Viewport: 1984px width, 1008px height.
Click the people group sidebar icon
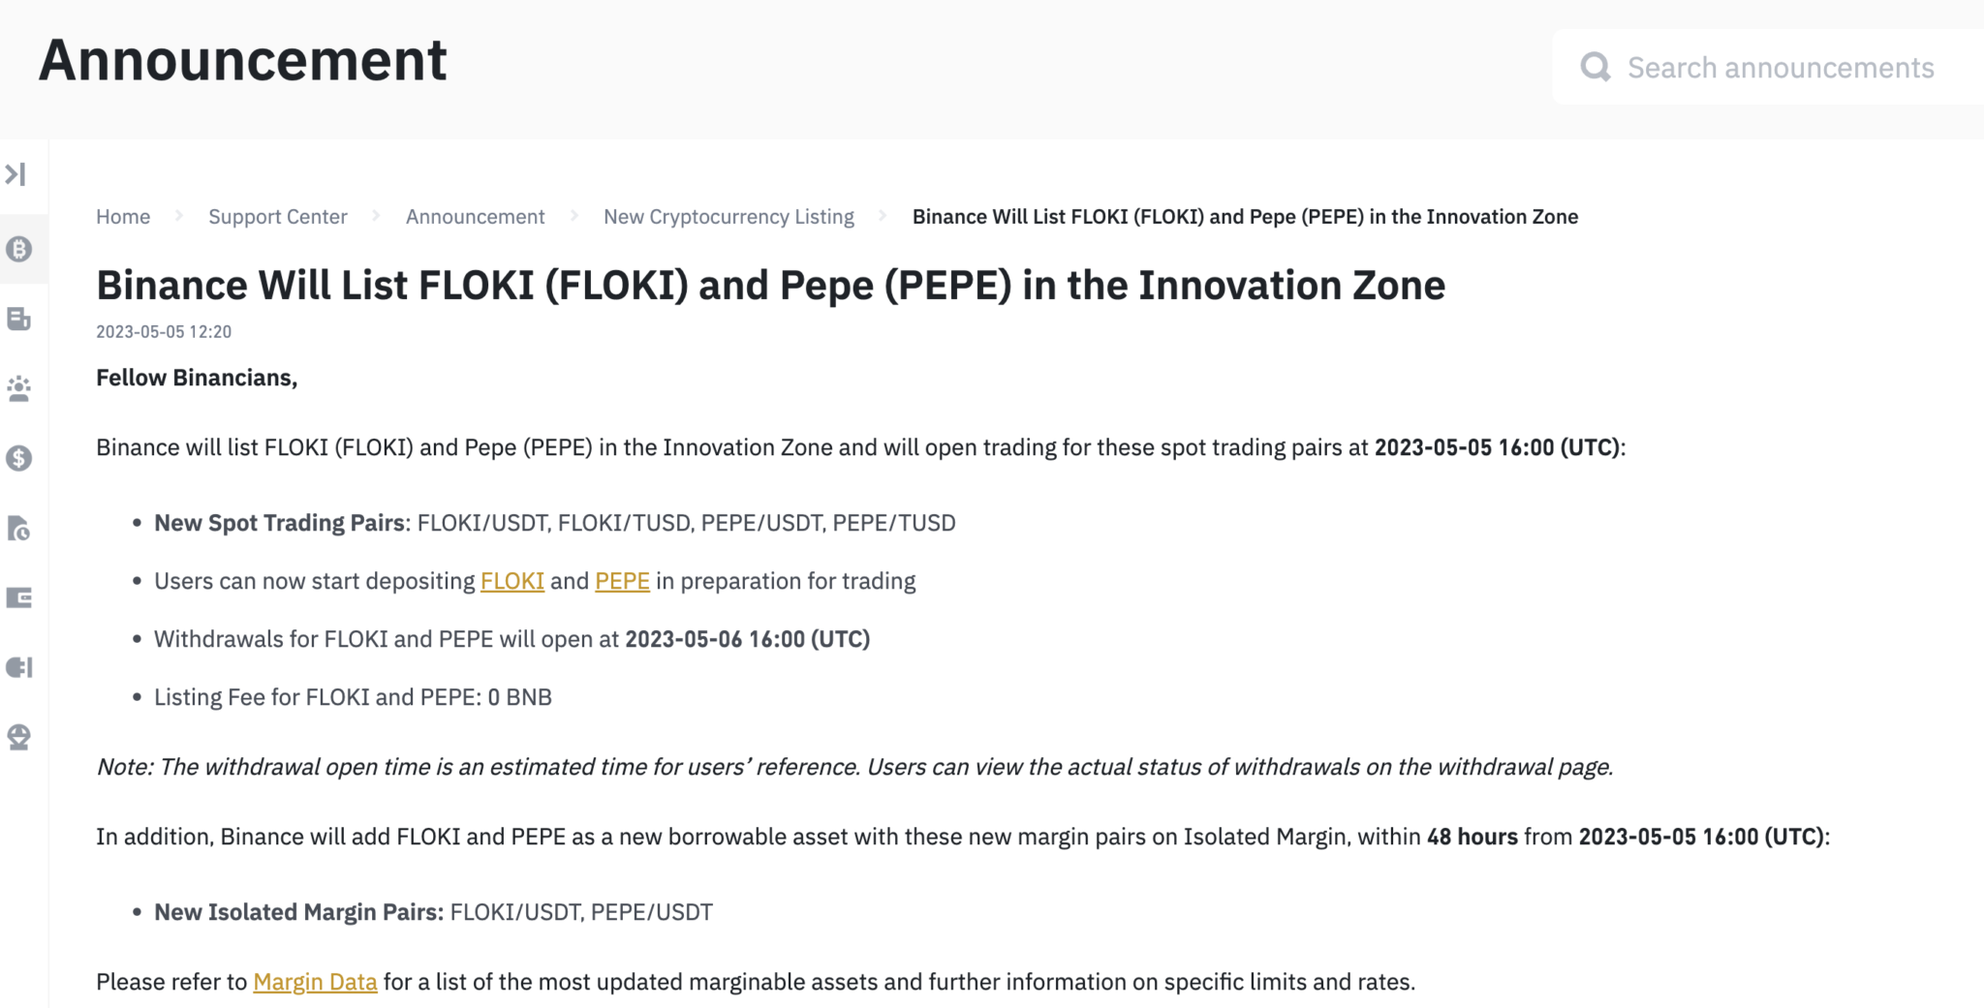coord(18,389)
